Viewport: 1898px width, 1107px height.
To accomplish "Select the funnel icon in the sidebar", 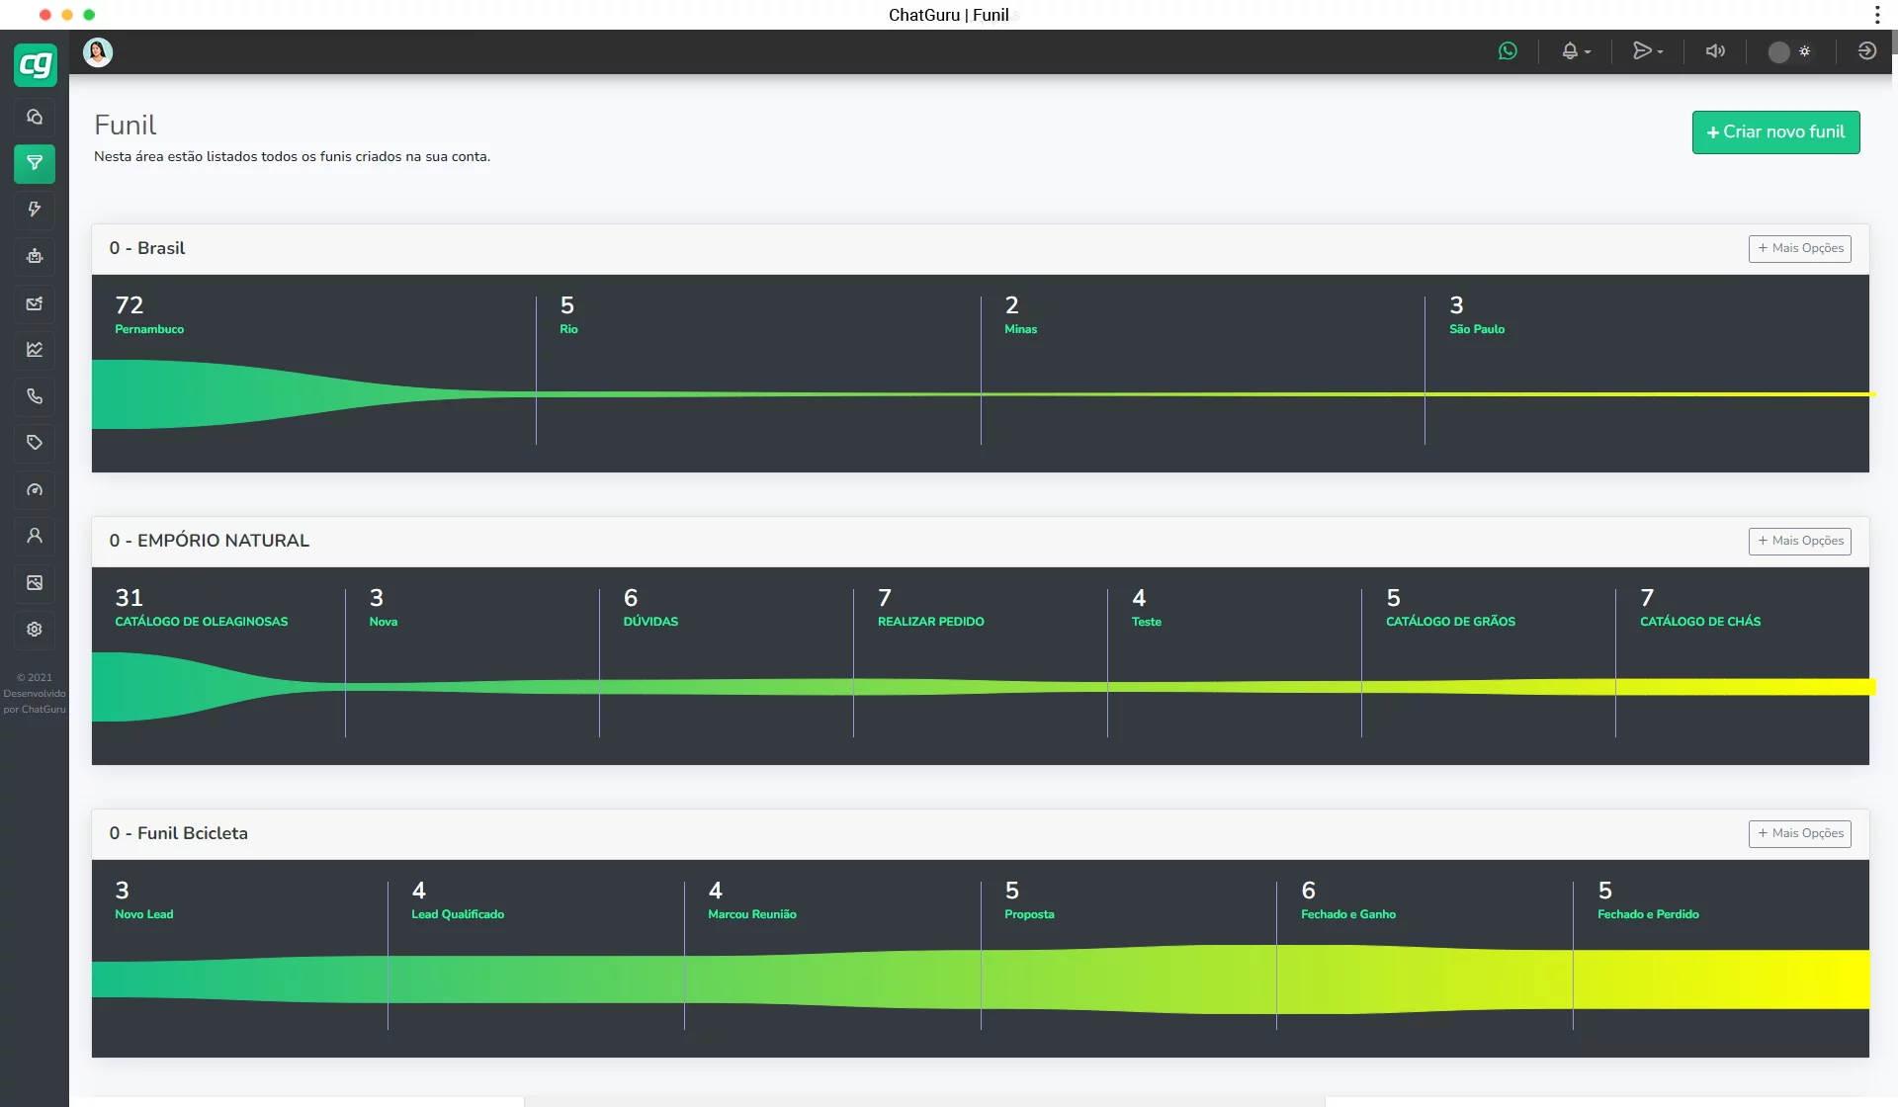I will pos(35,164).
